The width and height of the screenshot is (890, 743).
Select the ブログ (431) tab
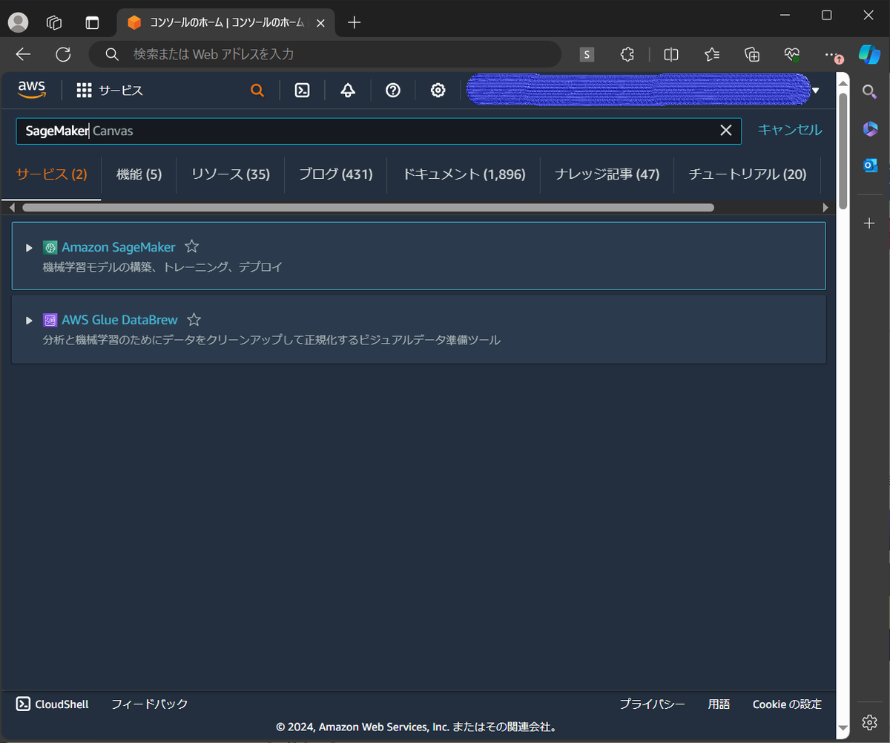335,174
